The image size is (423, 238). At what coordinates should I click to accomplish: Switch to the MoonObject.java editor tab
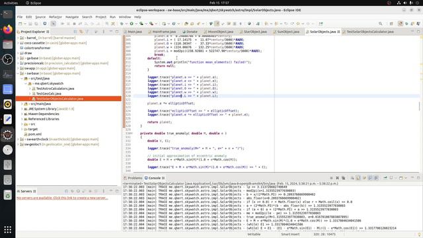(x=220, y=32)
